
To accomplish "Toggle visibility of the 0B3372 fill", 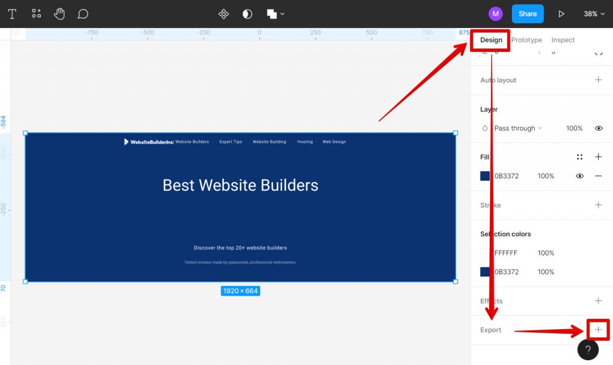I will click(579, 176).
